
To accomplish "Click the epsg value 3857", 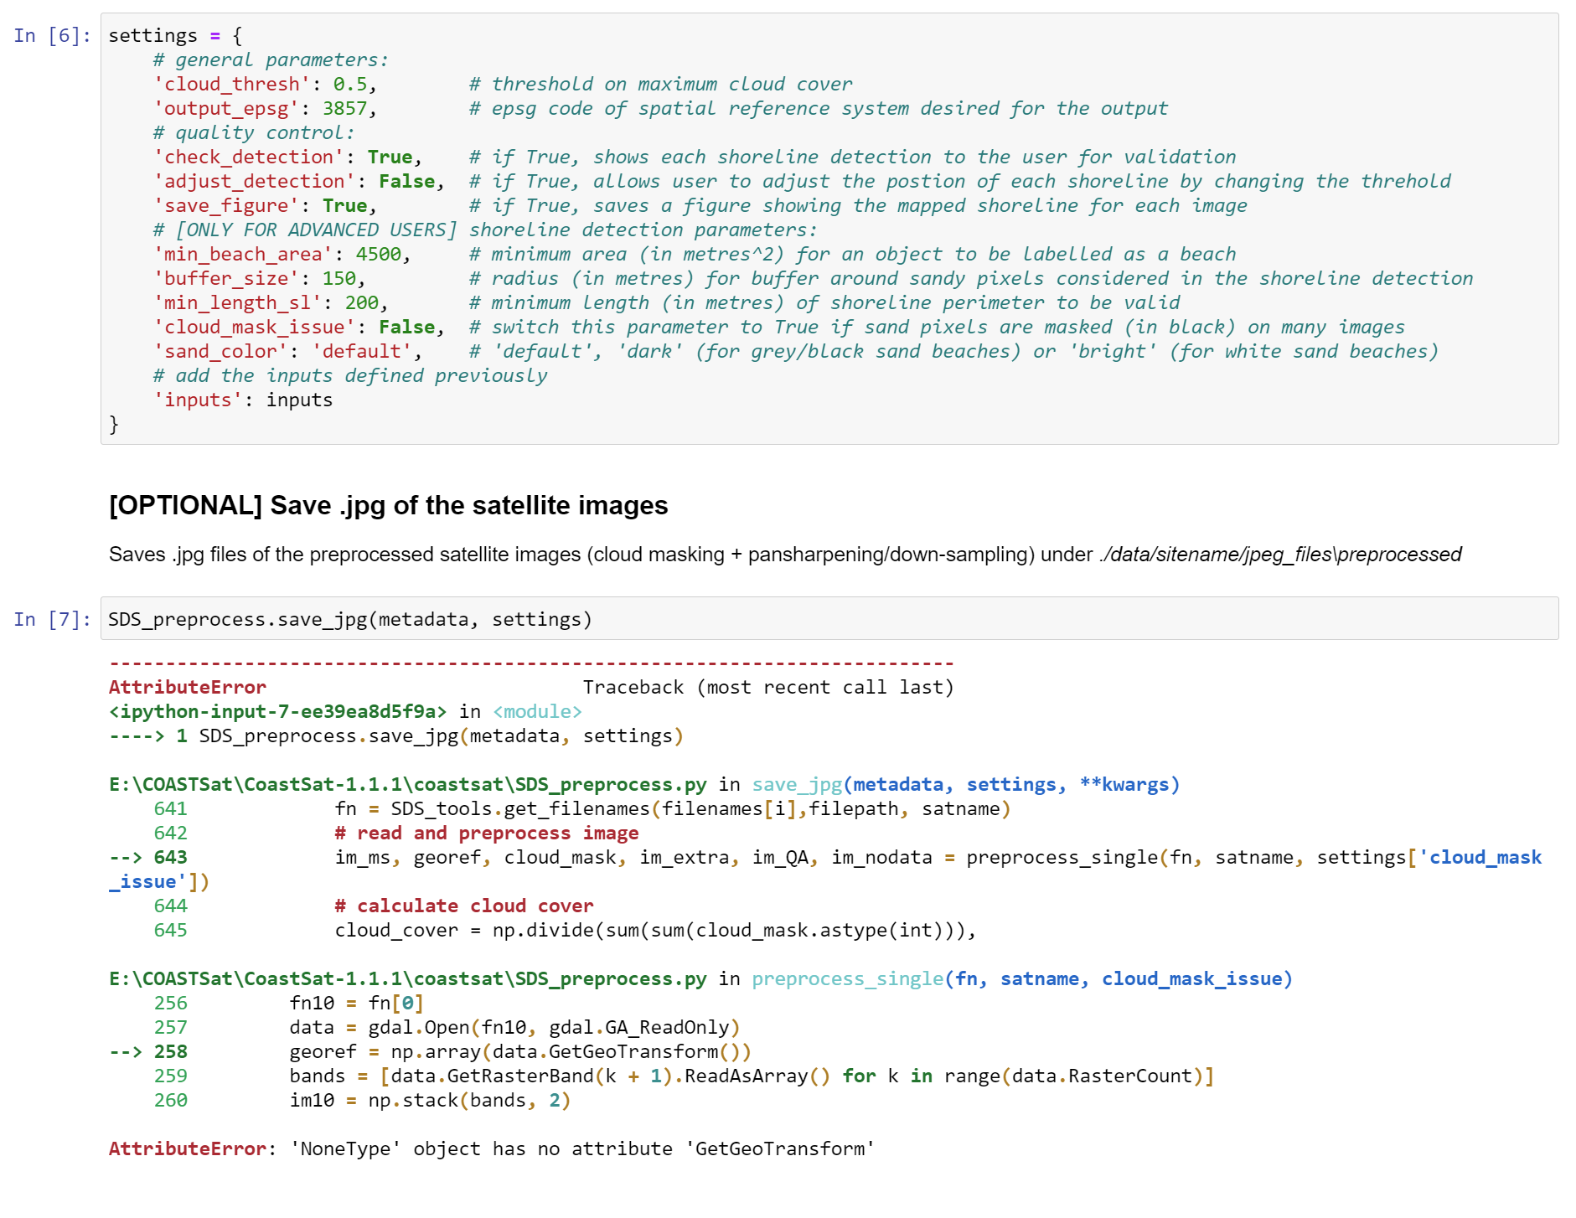I will (x=344, y=108).
